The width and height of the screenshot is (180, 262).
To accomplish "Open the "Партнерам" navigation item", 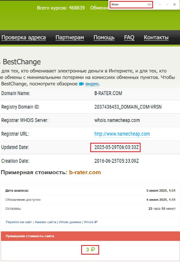I will coord(69,37).
